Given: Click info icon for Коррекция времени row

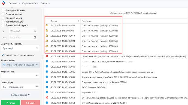Looking at the screenshot, I should pos(47,77).
